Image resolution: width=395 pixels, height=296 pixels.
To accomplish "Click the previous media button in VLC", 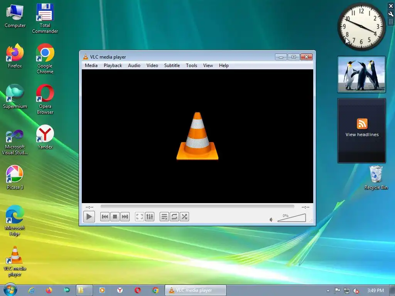I will [105, 217].
